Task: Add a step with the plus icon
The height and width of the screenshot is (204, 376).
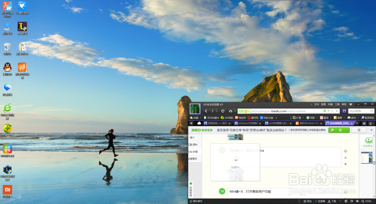Action: (346, 164)
